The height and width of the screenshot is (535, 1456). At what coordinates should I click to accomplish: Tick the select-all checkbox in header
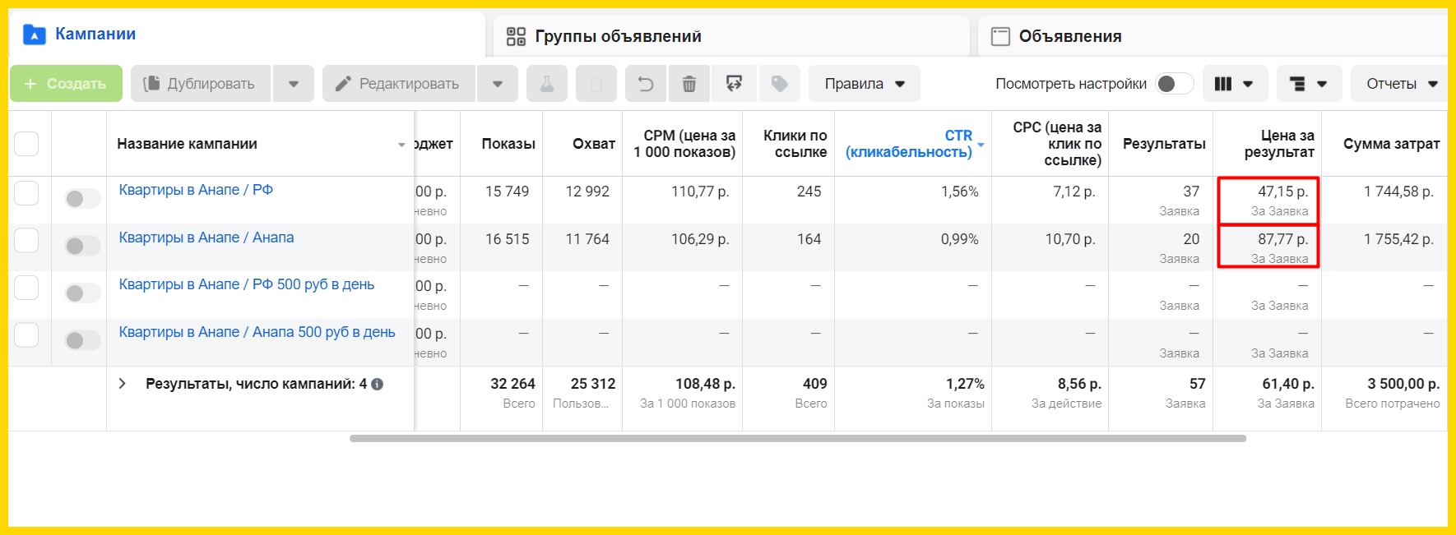point(26,144)
